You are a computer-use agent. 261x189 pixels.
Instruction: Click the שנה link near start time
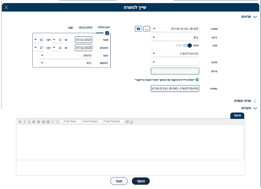tap(71, 27)
